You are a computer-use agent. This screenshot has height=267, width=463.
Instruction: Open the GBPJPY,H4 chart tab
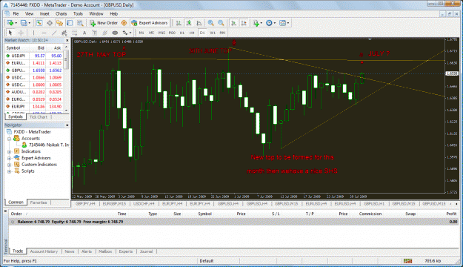pos(85,204)
